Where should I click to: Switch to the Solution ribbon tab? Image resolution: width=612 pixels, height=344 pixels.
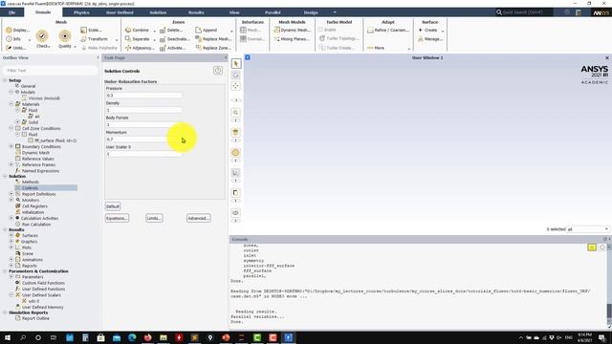158,12
